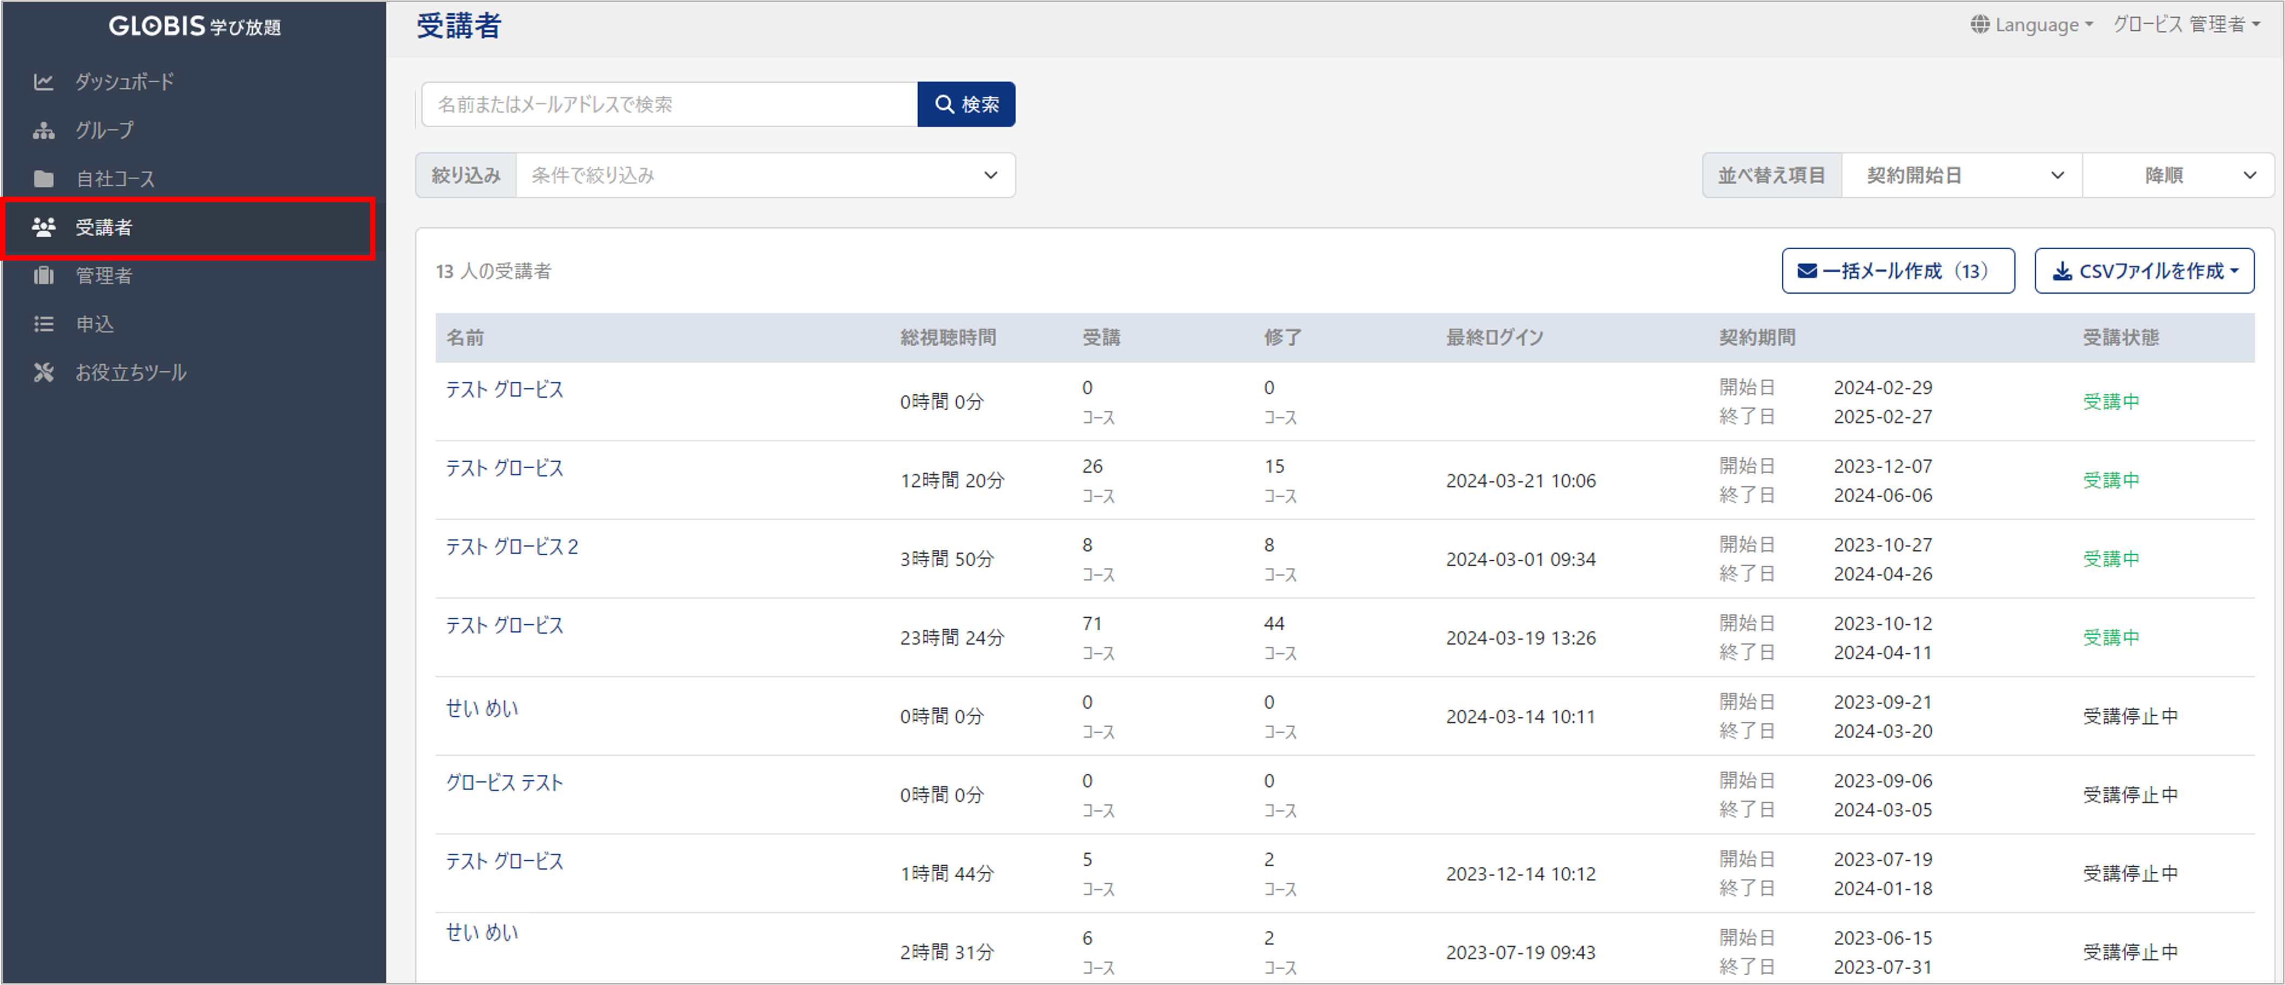Screen dimensions: 2285x985
Task: Click last login 2023-07-19 09:43
Action: point(1521,953)
